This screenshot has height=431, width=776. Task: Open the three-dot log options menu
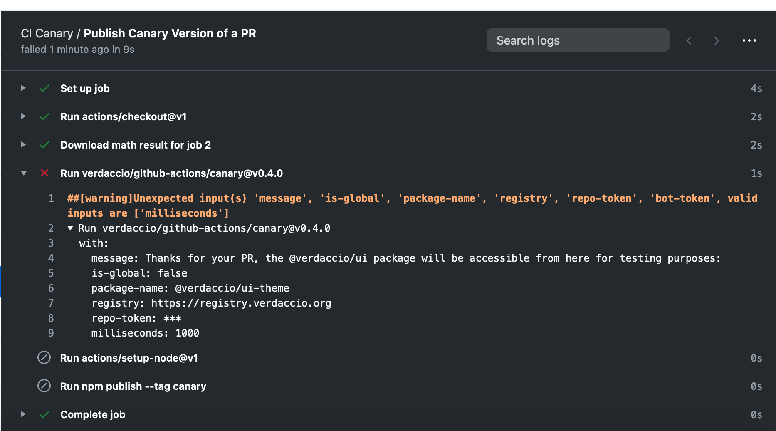click(749, 40)
